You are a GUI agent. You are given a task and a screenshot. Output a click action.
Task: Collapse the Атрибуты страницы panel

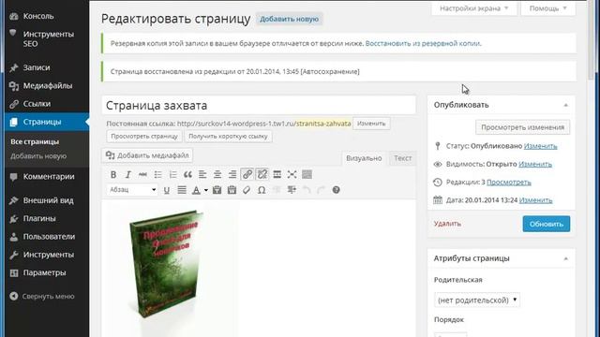565,258
